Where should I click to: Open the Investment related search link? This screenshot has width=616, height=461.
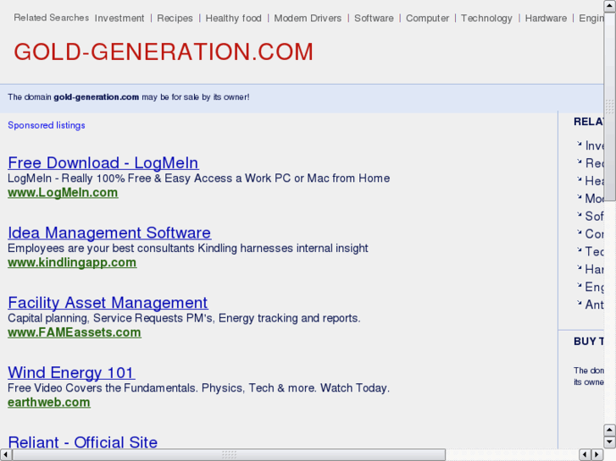[x=119, y=19]
